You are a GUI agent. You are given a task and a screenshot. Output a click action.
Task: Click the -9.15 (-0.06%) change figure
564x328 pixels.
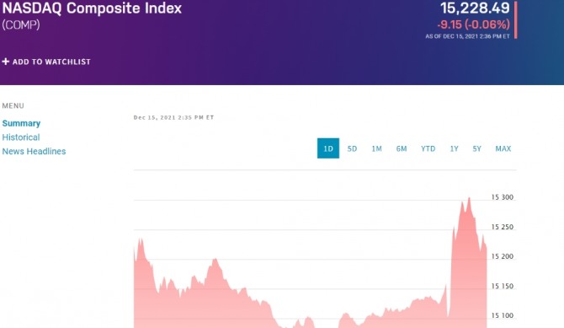coord(473,24)
